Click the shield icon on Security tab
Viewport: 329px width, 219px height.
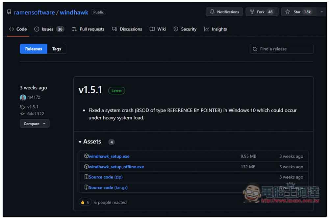pyautogui.click(x=176, y=29)
